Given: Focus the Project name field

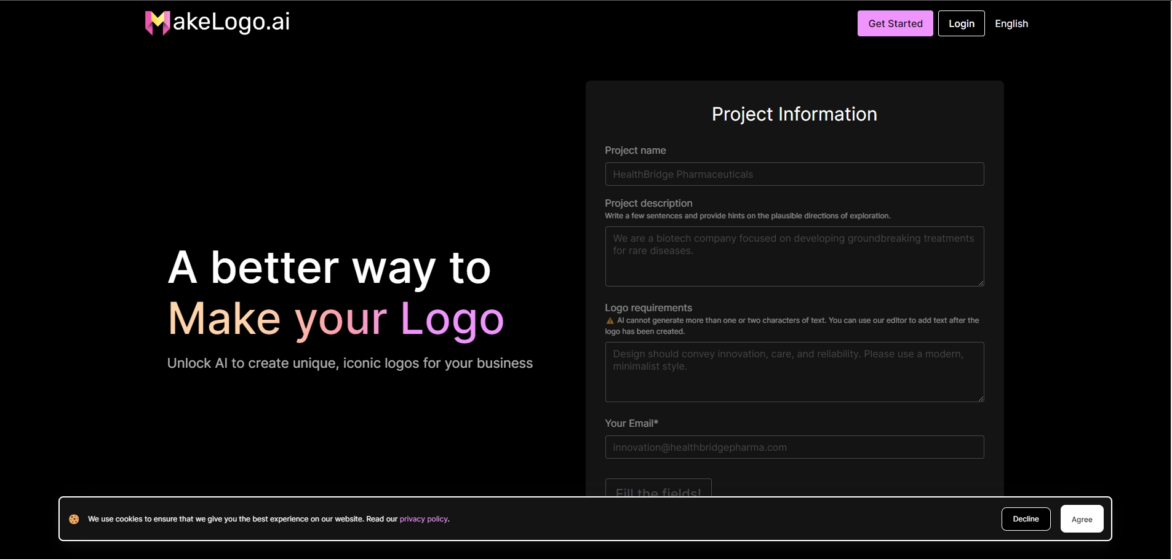Looking at the screenshot, I should [794, 174].
